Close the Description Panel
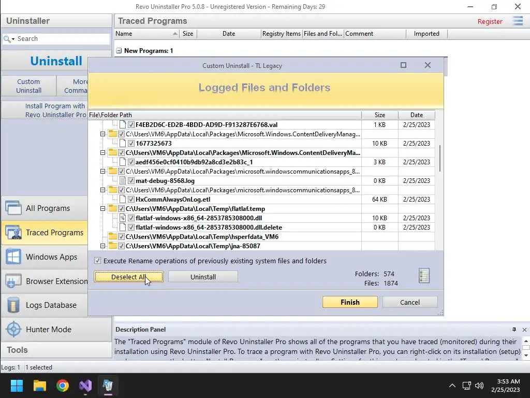The height and width of the screenshot is (398, 530). 525,330
